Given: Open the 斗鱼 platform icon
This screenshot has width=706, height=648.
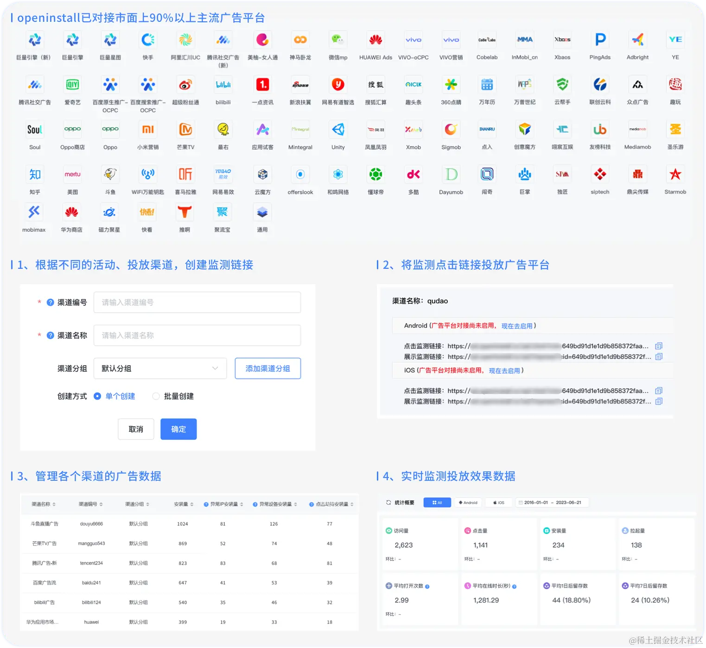Looking at the screenshot, I should coord(110,174).
